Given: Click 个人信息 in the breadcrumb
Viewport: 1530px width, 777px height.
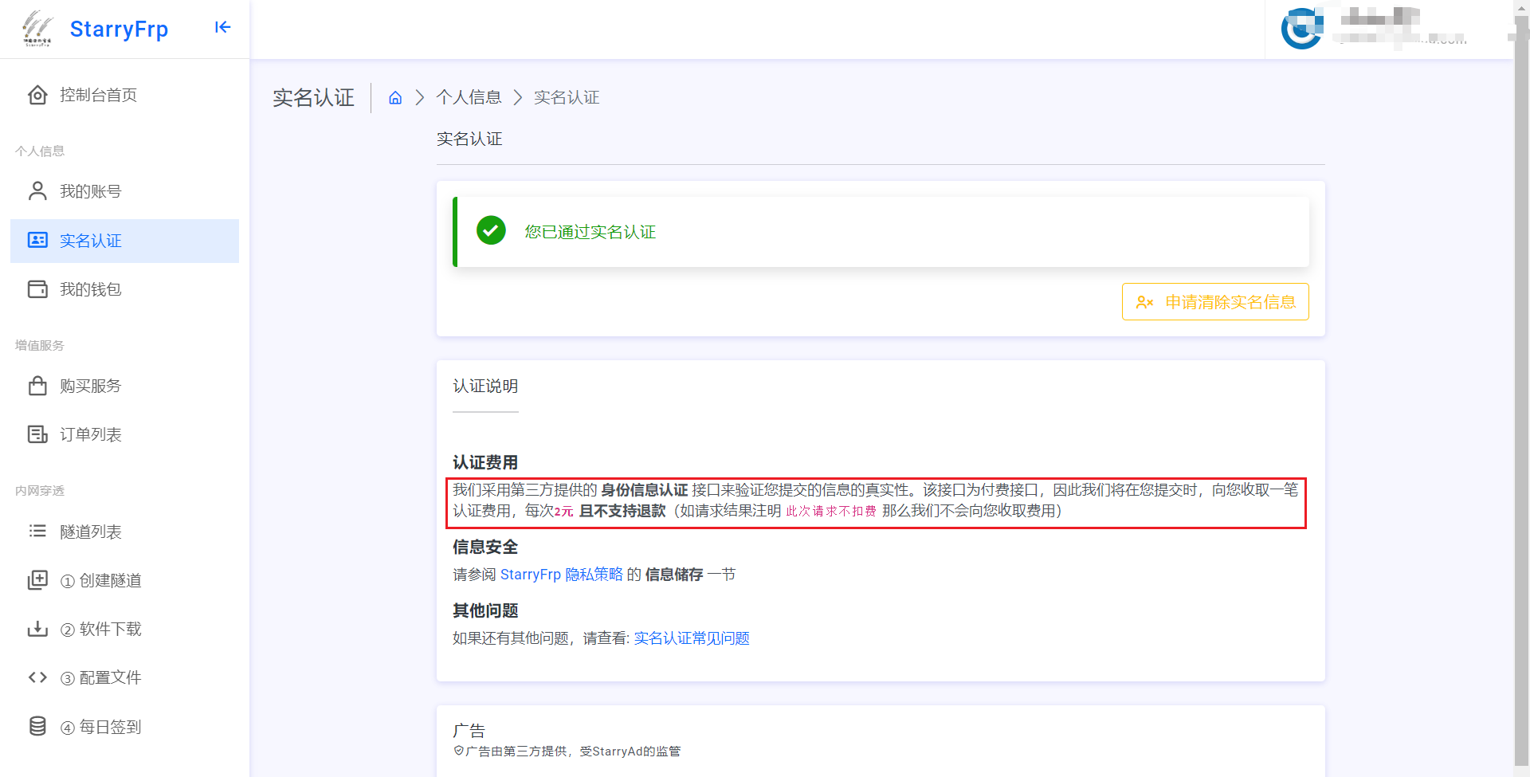Looking at the screenshot, I should tap(469, 97).
